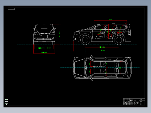151x113 pixels.
Task: Click the lower front seat width dimension in top view
Action: click(90, 72)
